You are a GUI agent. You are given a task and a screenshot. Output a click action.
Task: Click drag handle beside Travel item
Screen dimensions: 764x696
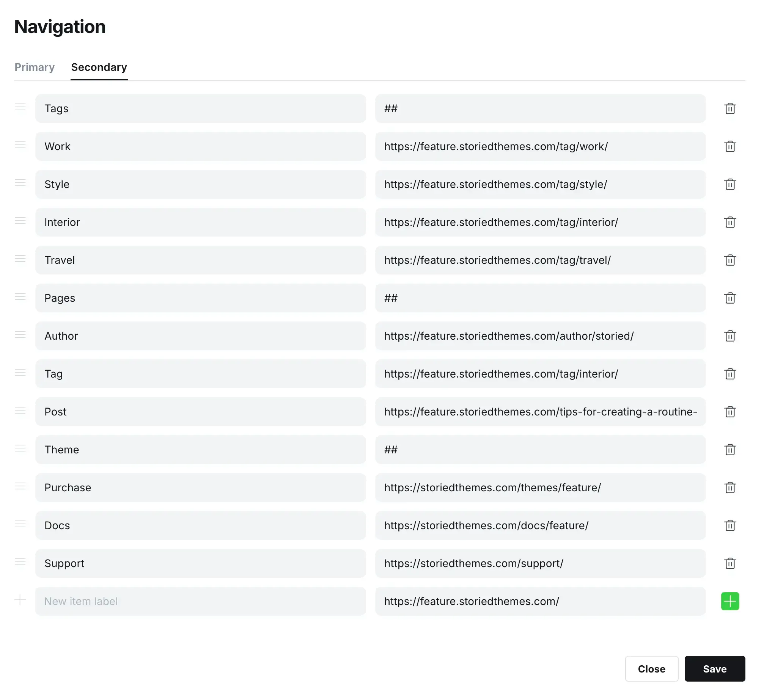(x=20, y=259)
